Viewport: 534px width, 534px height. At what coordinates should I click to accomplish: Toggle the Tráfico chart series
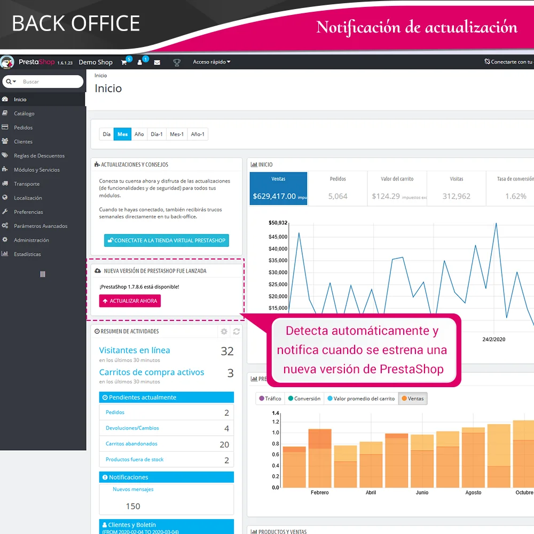(270, 399)
